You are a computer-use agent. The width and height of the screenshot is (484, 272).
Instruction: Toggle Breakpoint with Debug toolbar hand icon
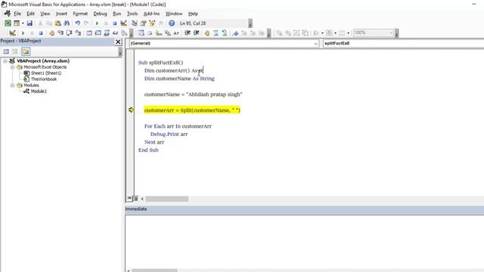(x=52, y=32)
